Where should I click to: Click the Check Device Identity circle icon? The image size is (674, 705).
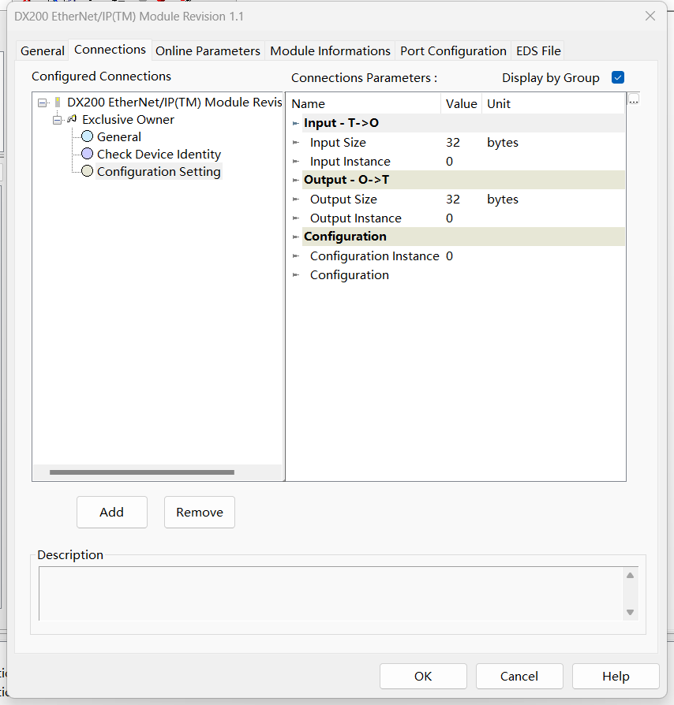[87, 155]
